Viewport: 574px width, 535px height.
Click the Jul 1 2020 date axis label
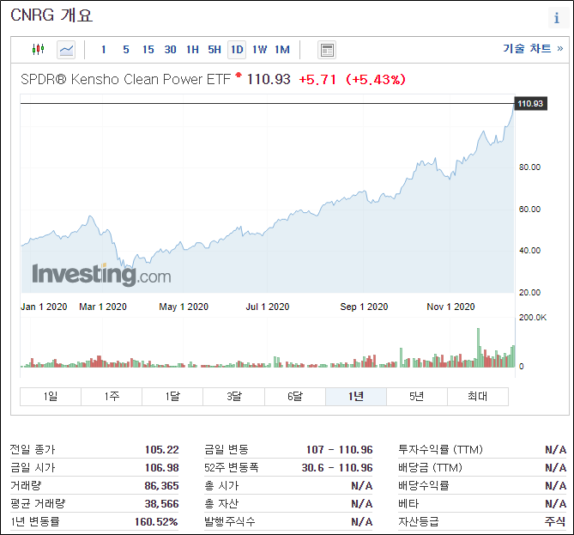pyautogui.click(x=268, y=307)
